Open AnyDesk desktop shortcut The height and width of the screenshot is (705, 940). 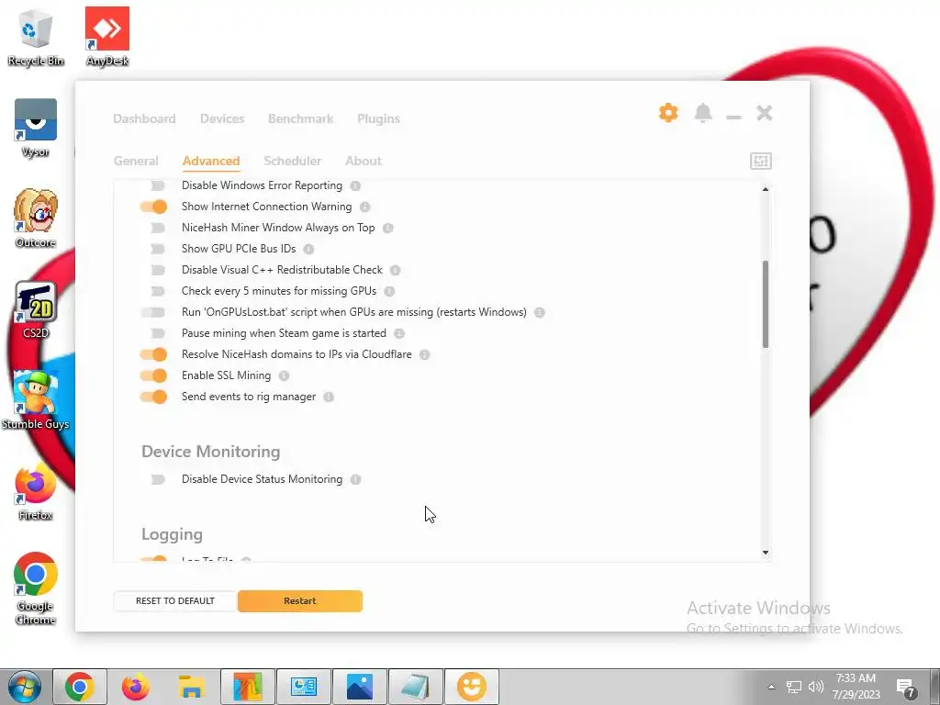pyautogui.click(x=107, y=37)
